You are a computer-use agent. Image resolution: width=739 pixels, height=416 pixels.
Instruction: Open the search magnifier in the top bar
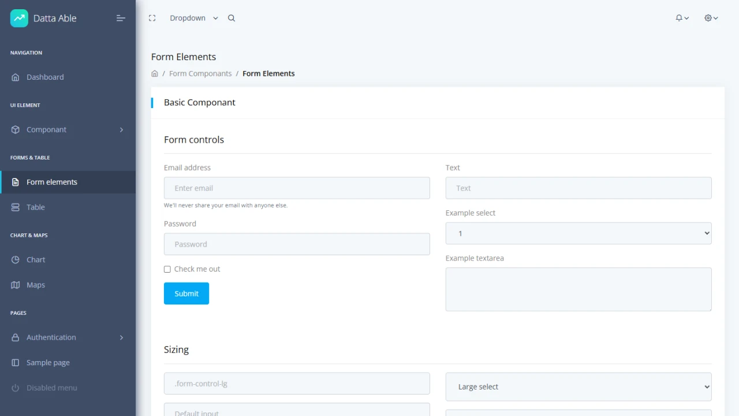[231, 18]
